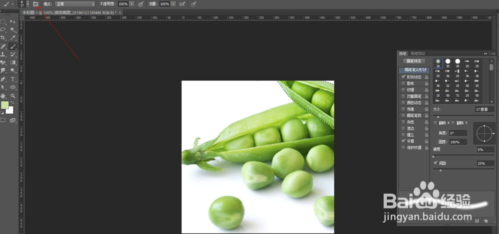Change screen mode
The height and width of the screenshot is (234, 499).
pyautogui.click(x=13, y=120)
